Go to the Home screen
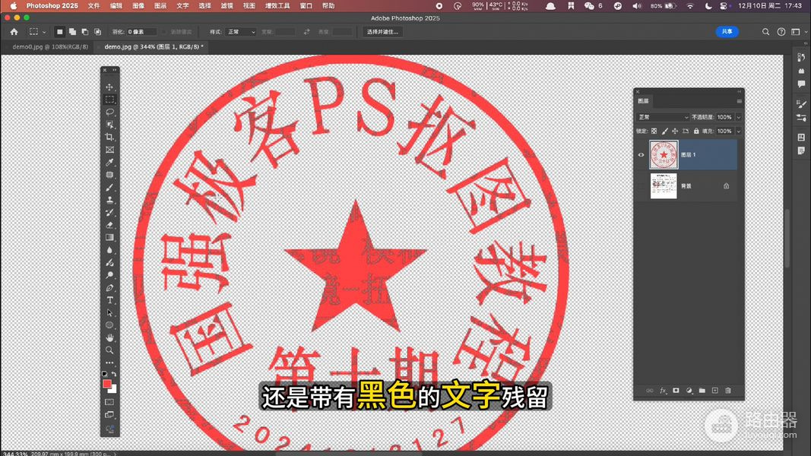 coord(14,31)
